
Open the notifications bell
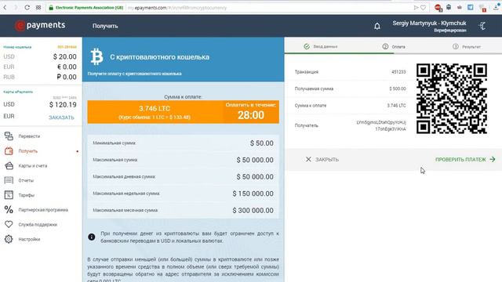(377, 26)
